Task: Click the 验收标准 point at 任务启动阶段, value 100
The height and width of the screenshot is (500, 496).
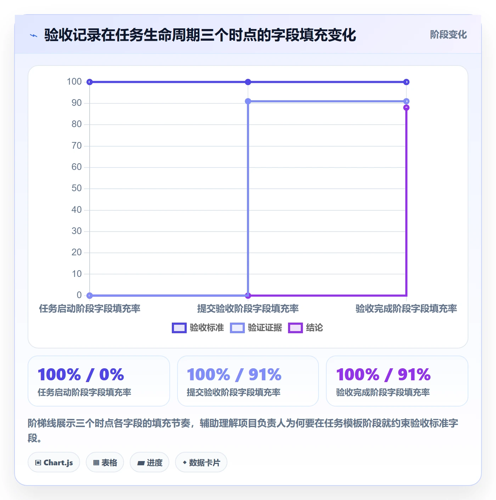Action: point(90,82)
